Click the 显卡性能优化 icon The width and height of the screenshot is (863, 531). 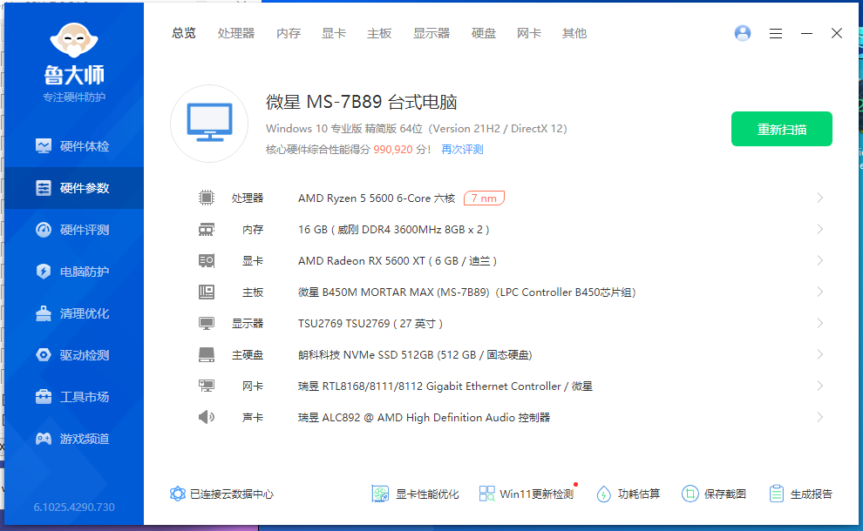[x=380, y=494]
